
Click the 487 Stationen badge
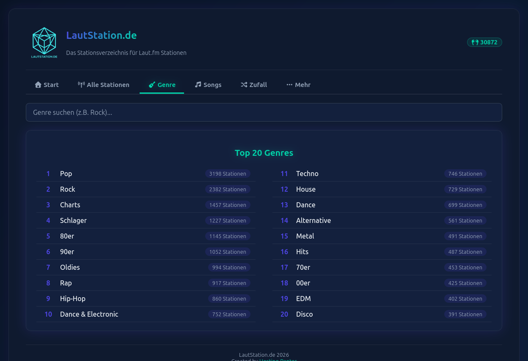click(465, 252)
